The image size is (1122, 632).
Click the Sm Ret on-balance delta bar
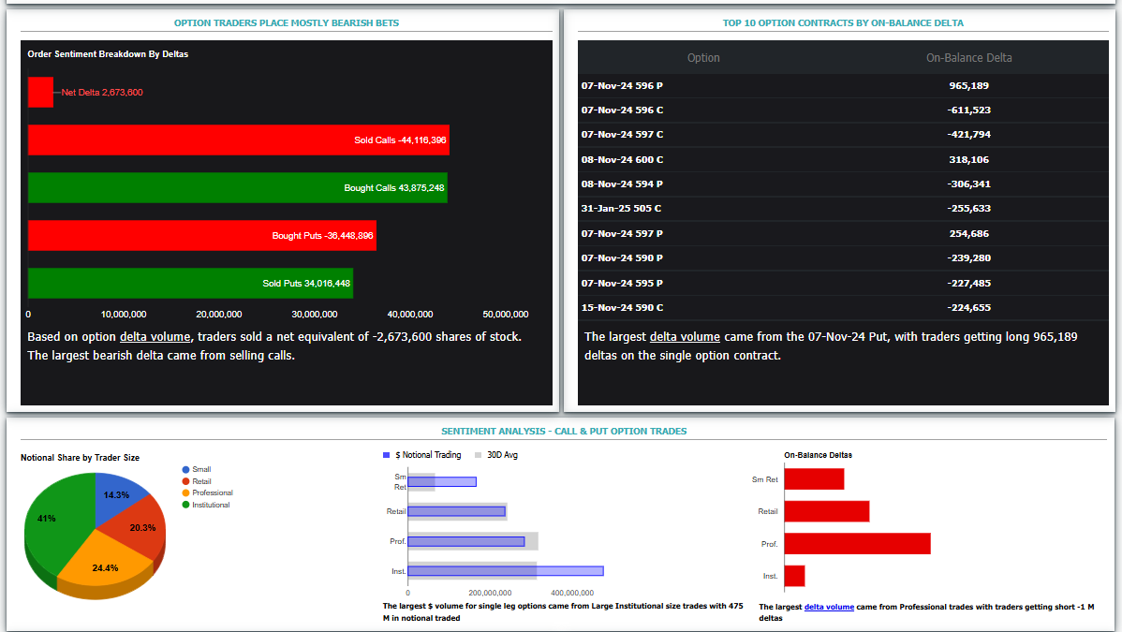pos(814,478)
